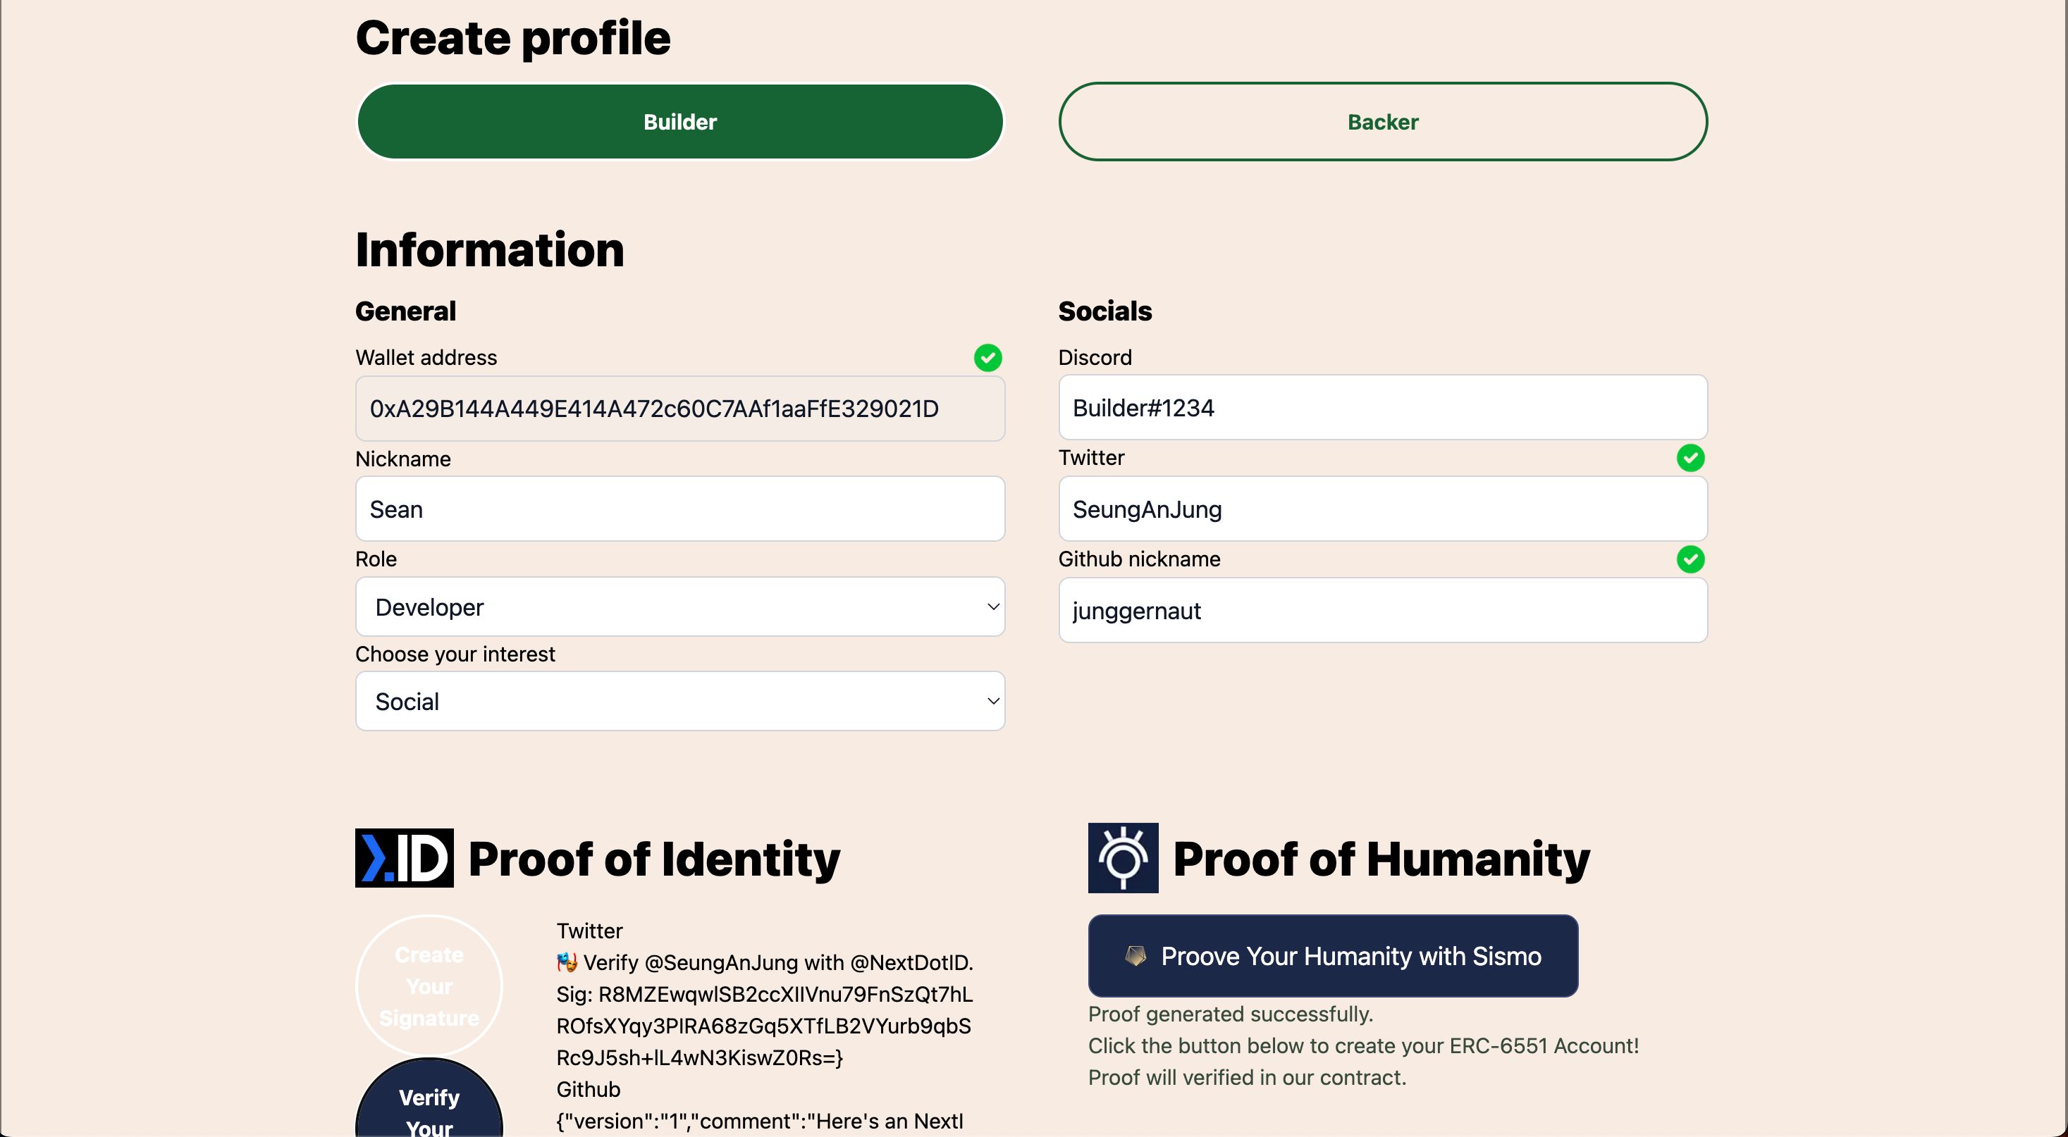
Task: Edit the Nickname field containing Sean
Action: pyautogui.click(x=680, y=509)
